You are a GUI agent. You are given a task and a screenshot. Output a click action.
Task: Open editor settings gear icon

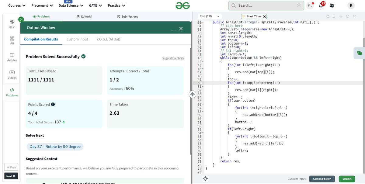click(341, 16)
